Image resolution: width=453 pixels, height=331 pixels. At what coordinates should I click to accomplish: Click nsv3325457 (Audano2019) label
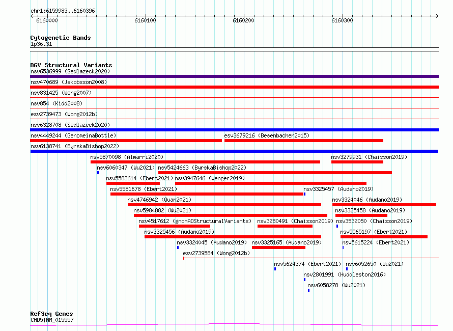click(x=338, y=189)
